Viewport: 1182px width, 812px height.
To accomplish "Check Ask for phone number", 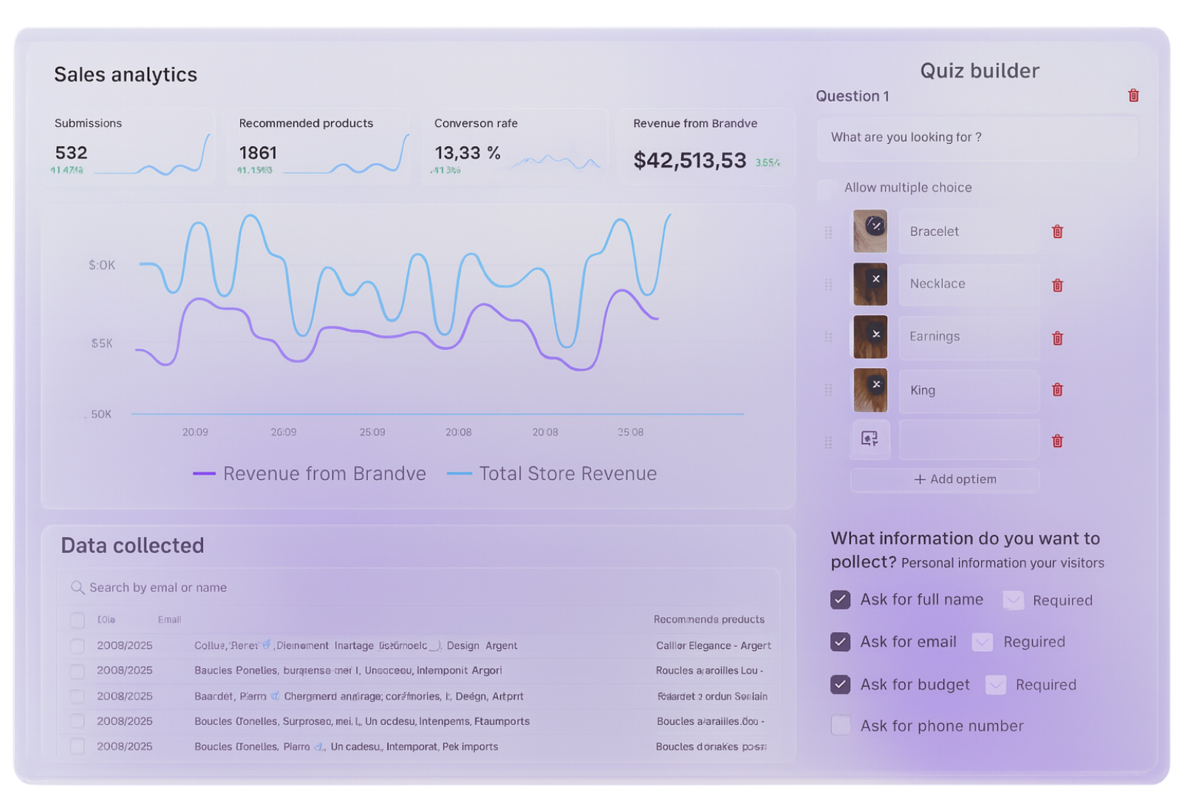I will pos(840,726).
